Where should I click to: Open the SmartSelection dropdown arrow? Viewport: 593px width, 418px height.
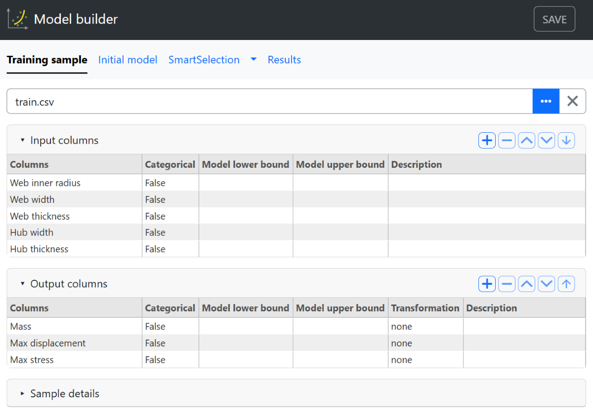coord(254,59)
